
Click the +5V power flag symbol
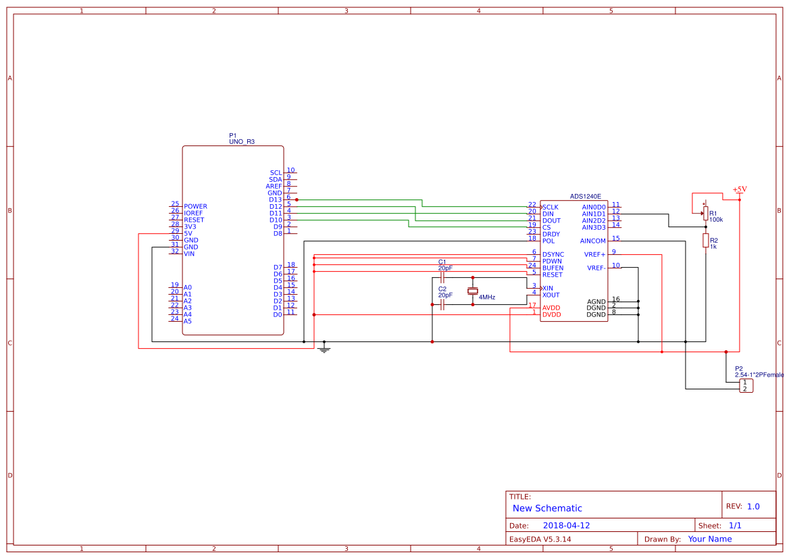pyautogui.click(x=738, y=191)
